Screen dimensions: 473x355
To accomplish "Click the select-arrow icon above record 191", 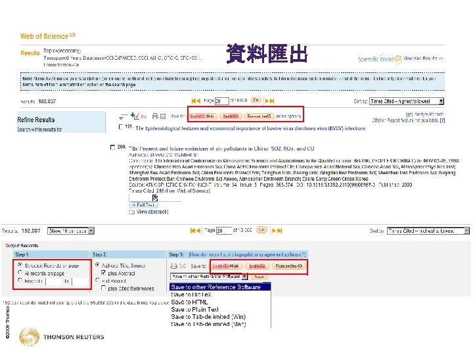I will point(123,116).
